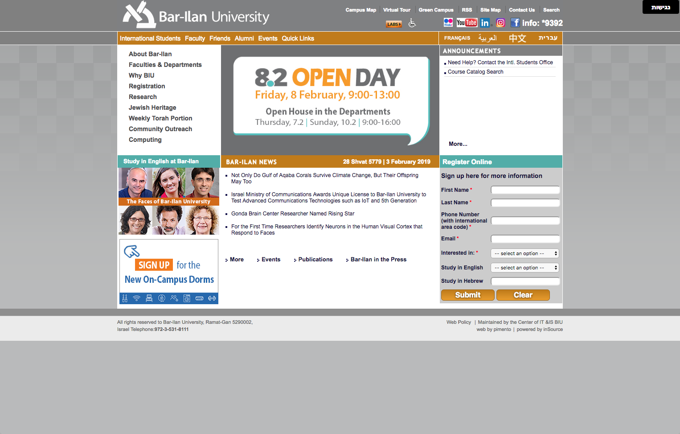Open the Green Campus link

[x=436, y=10]
